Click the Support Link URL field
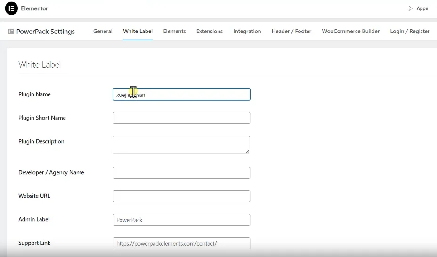The height and width of the screenshot is (257, 437). point(181,243)
